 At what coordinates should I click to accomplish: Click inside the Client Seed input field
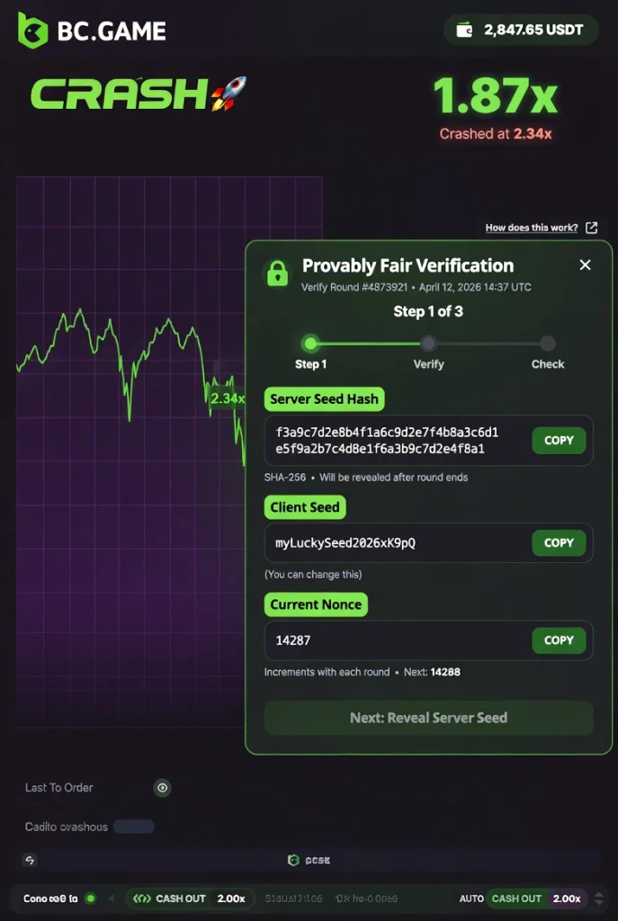coord(378,543)
